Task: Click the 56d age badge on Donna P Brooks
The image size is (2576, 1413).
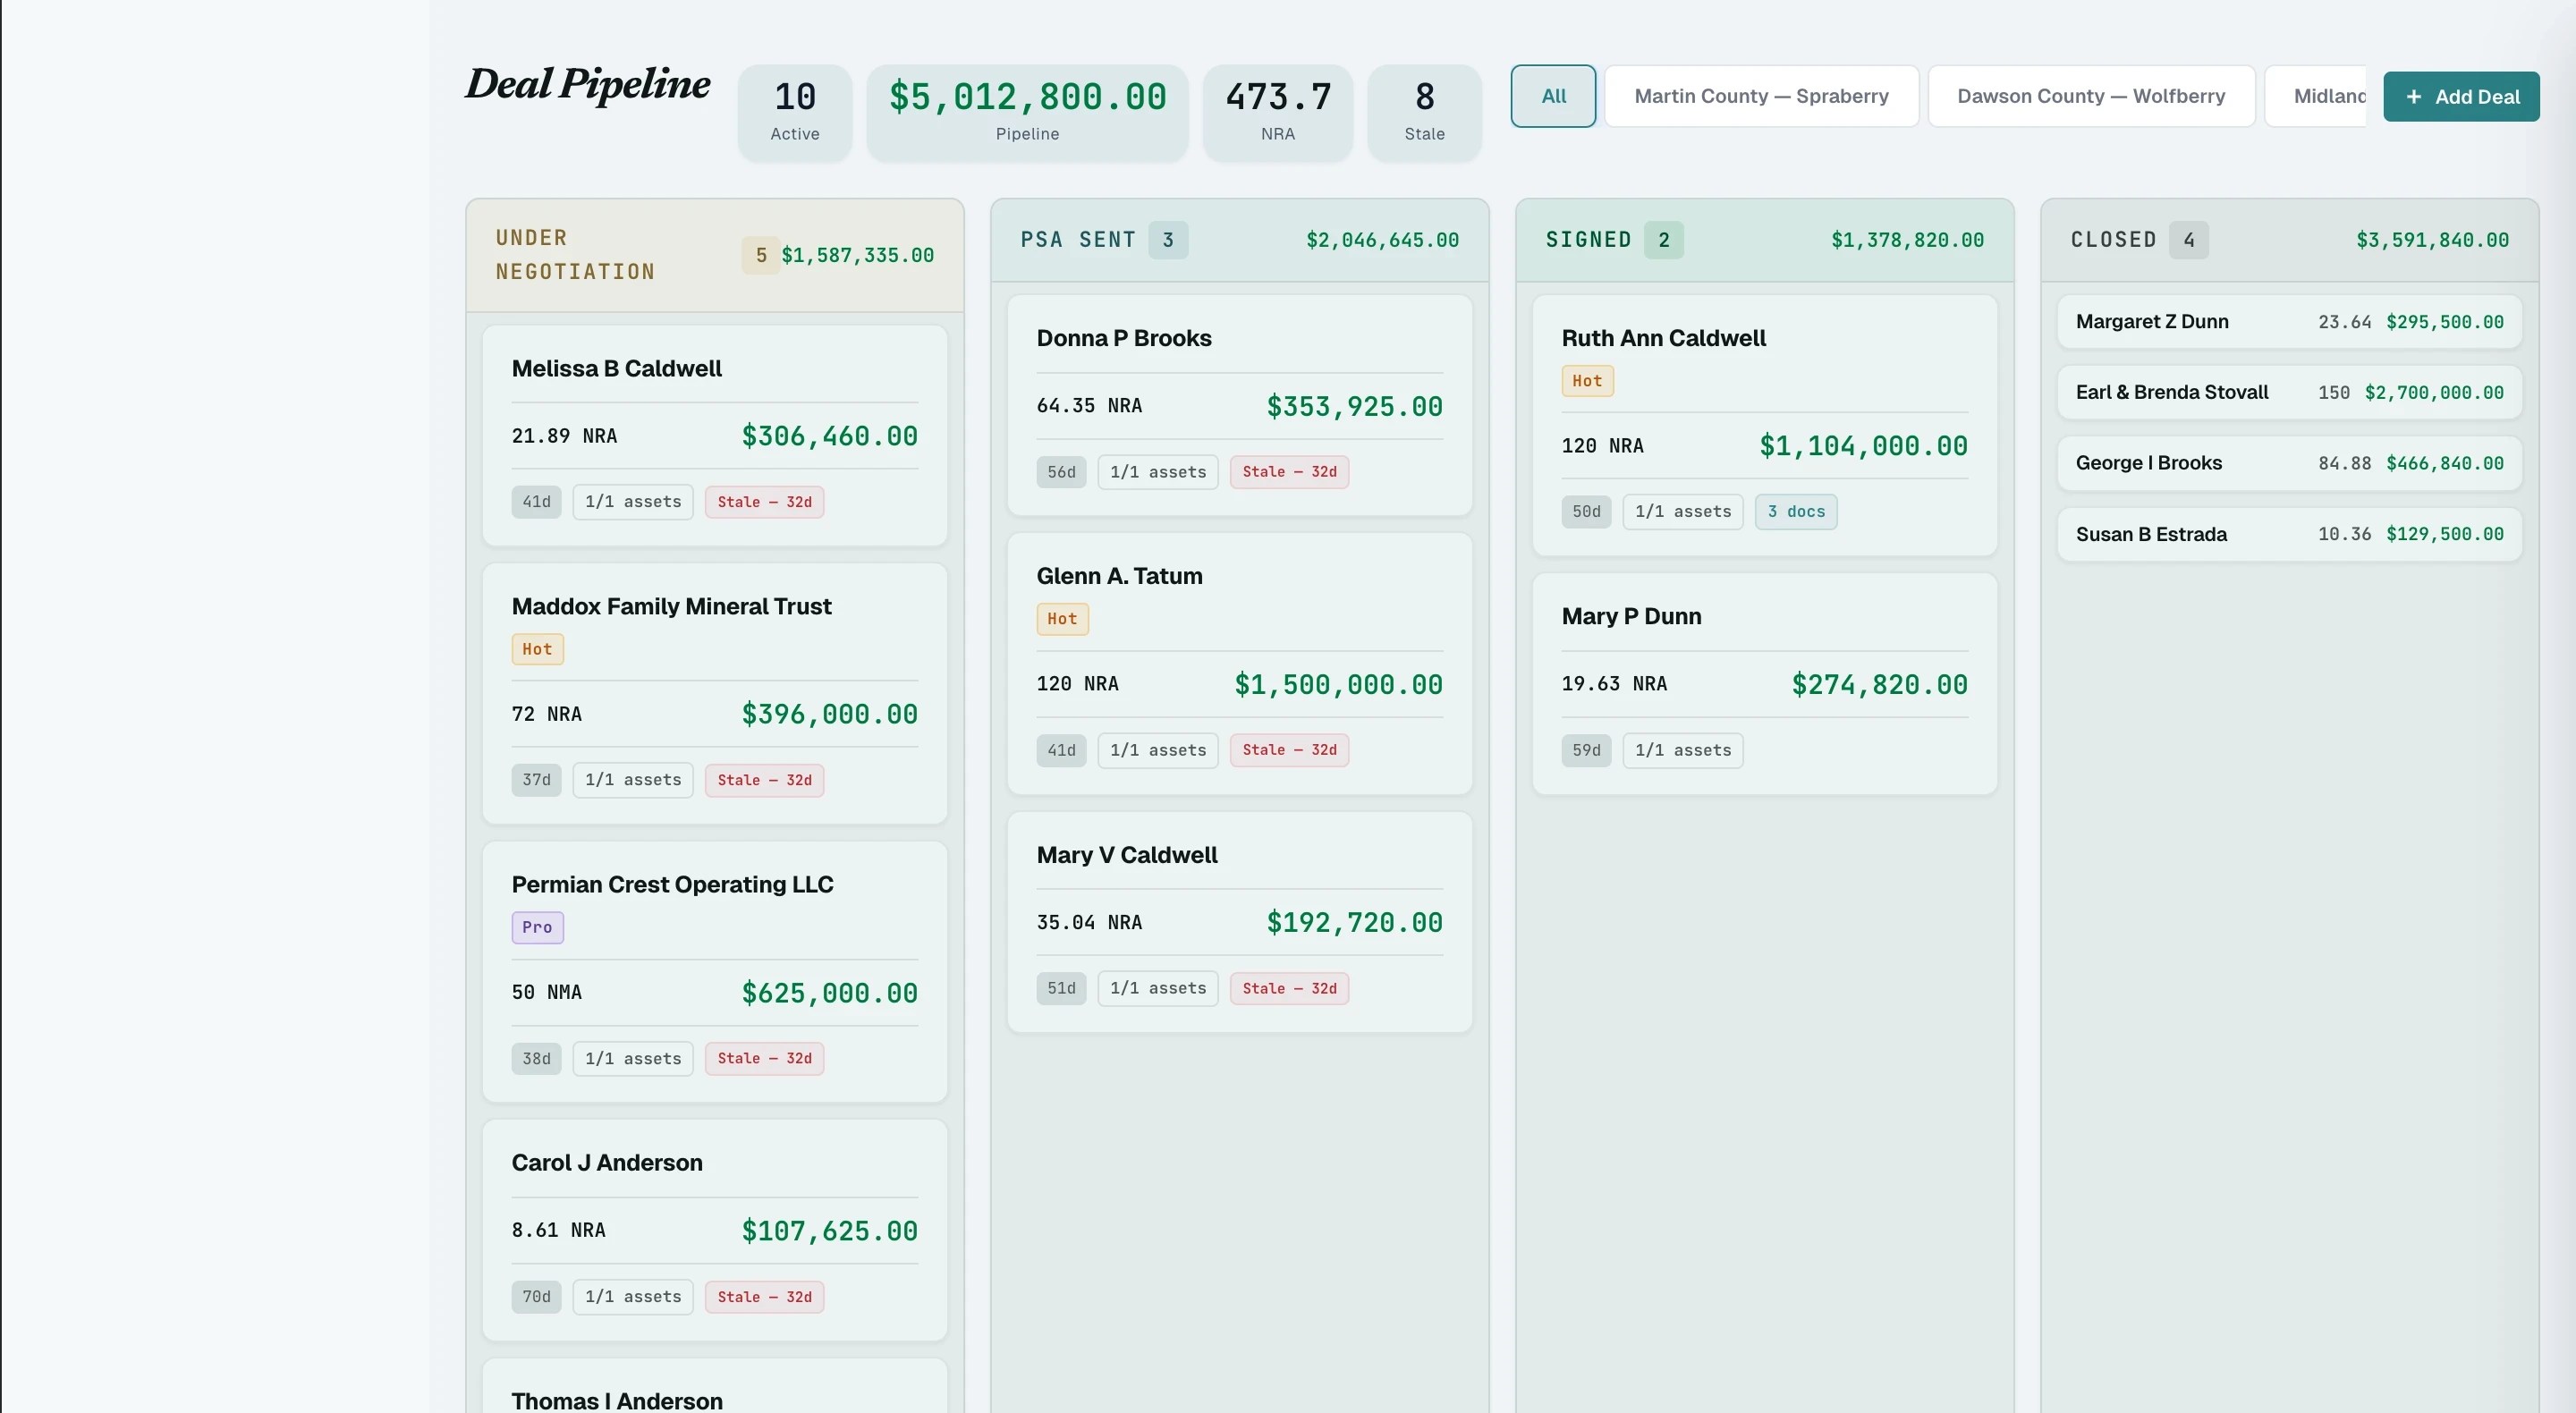Action: click(x=1061, y=472)
